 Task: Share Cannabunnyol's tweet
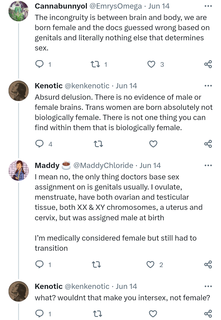click(x=208, y=64)
